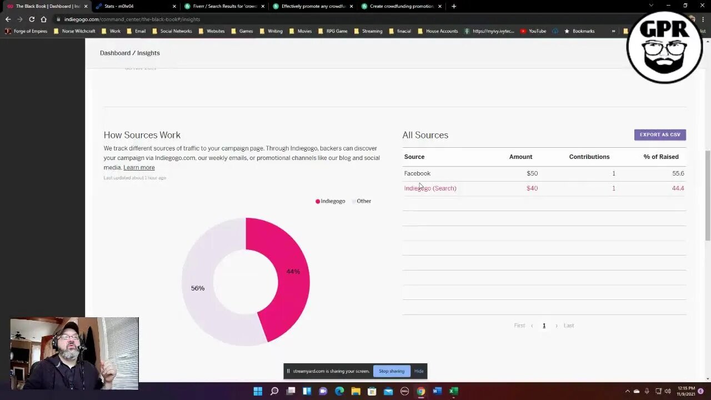
Task: Hide the screen sharing banner
Action: [419, 371]
